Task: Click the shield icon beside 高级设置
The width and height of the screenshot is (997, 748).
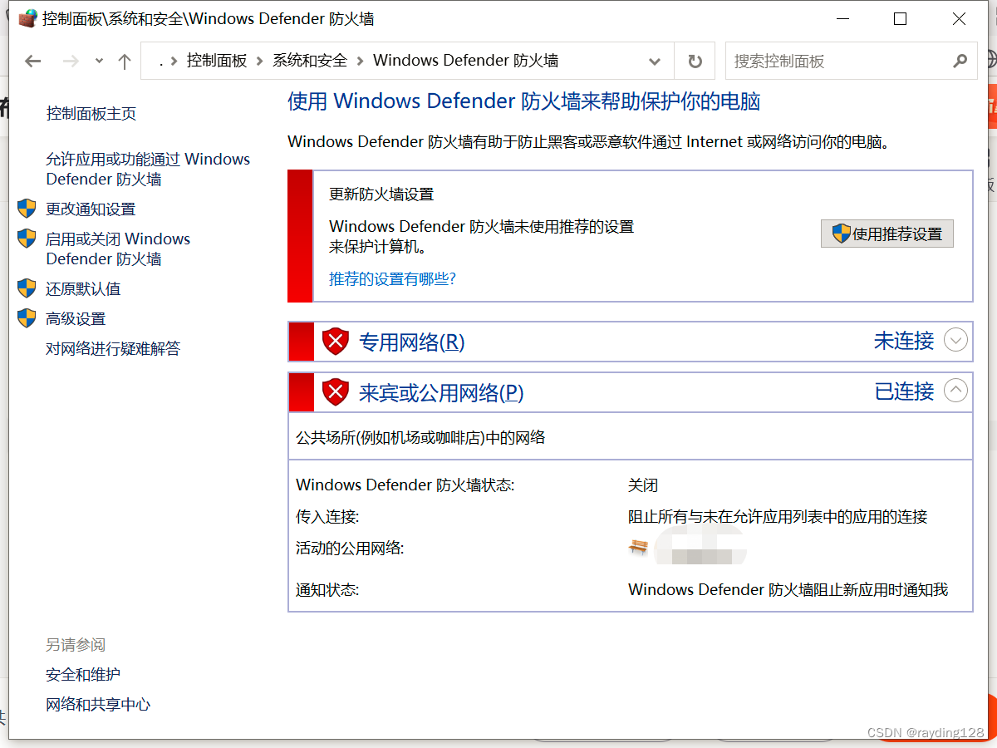Action: [27, 318]
